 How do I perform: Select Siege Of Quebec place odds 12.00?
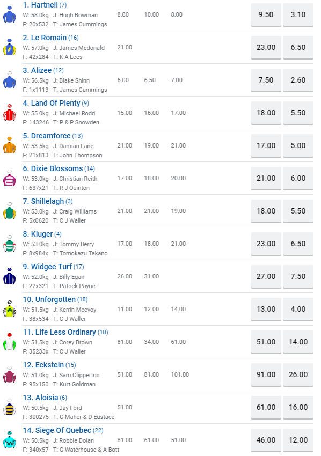click(x=298, y=440)
